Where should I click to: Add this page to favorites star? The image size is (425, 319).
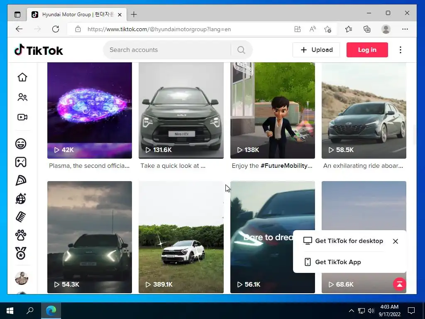click(327, 29)
